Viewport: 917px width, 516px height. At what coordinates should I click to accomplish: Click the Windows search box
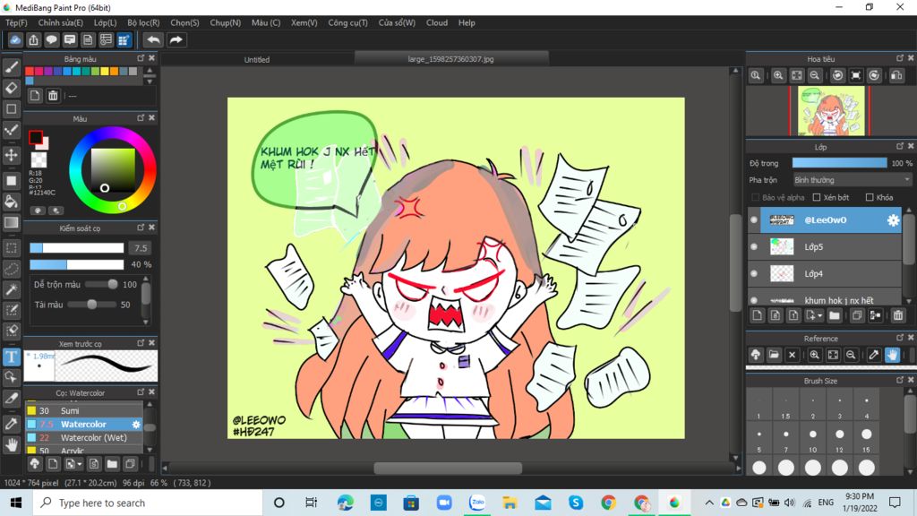[148, 503]
